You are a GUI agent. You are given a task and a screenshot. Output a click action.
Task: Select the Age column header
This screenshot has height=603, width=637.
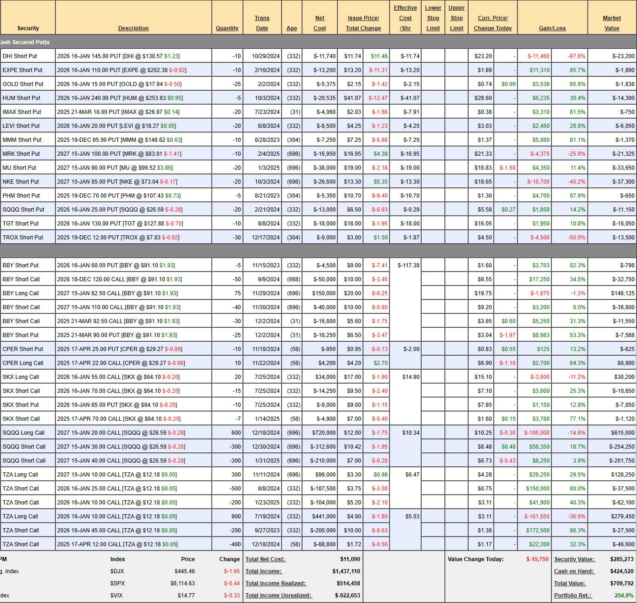pyautogui.click(x=292, y=28)
